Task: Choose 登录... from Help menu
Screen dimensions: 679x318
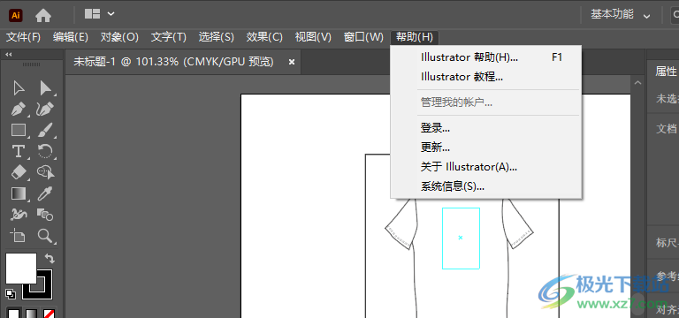Action: [486, 127]
